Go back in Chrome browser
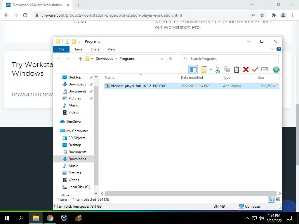 pos(6,15)
